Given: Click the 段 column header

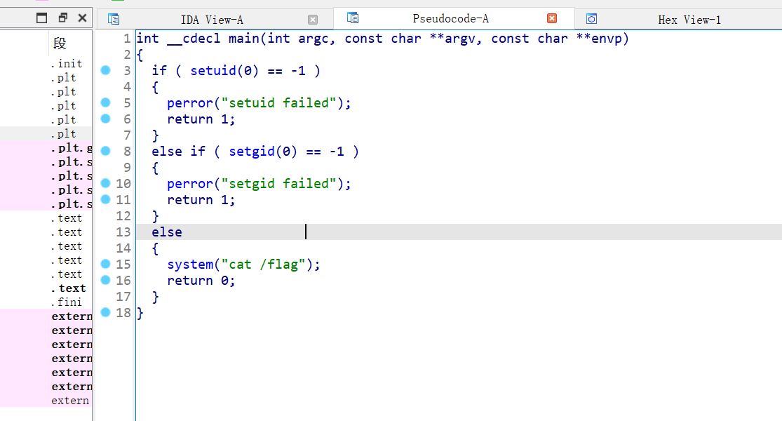Looking at the screenshot, I should 60,44.
